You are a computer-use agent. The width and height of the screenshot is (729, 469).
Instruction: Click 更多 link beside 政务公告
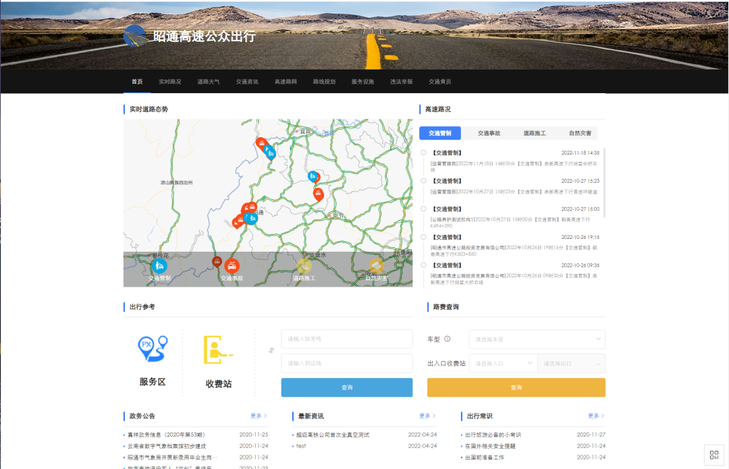pyautogui.click(x=259, y=416)
